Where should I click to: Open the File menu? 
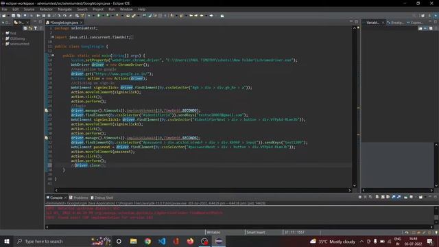[x=5, y=9]
